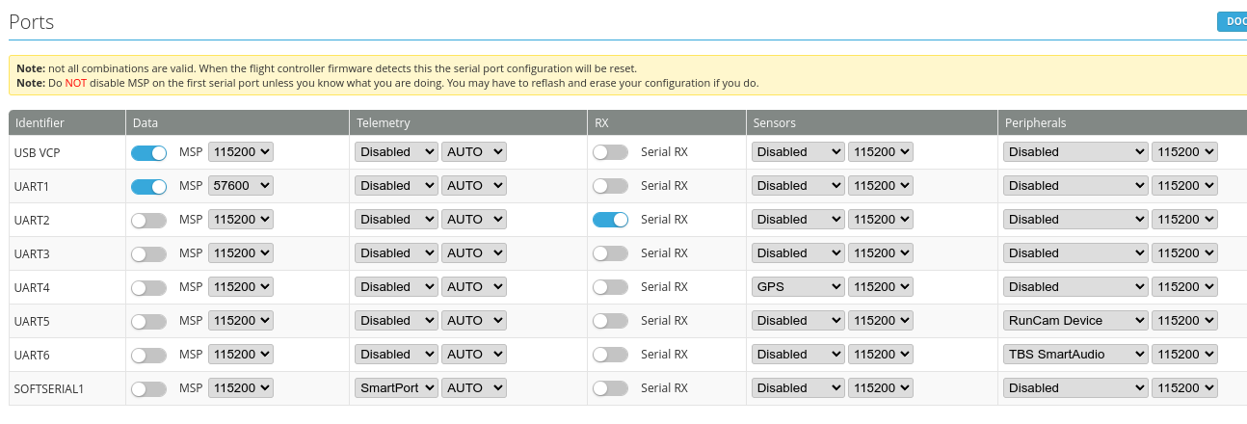Open USB VCP telemetry AUTO baud dropdown
The image size is (1247, 424).
473,151
